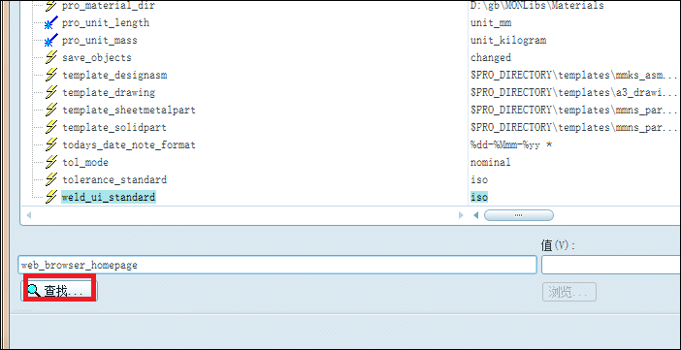
Task: Click the lightning icon beside todays_date_note_format
Action: 51,144
